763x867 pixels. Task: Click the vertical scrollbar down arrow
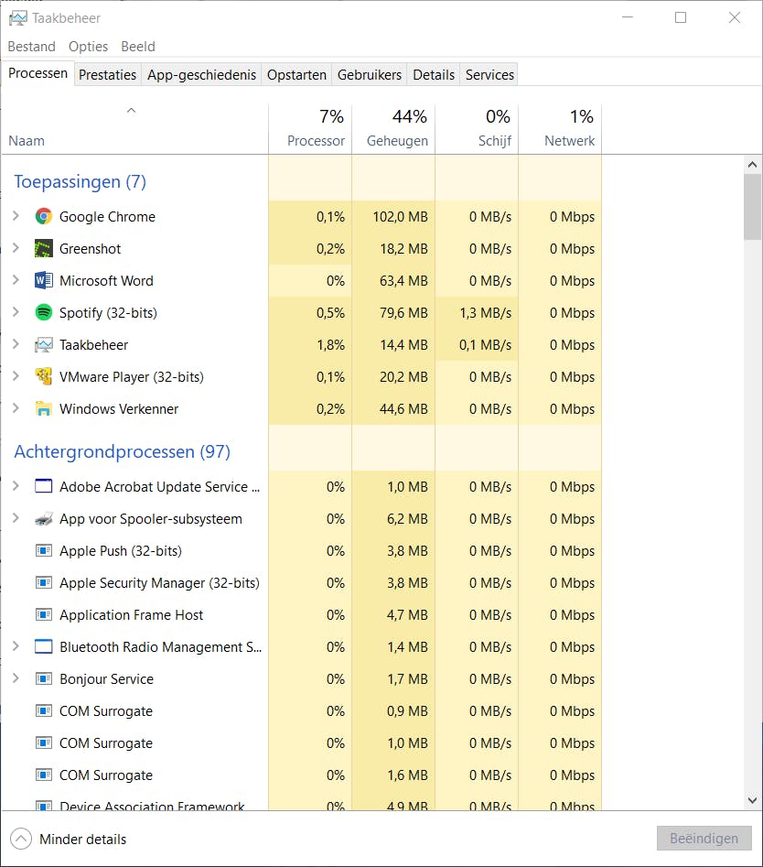click(753, 799)
